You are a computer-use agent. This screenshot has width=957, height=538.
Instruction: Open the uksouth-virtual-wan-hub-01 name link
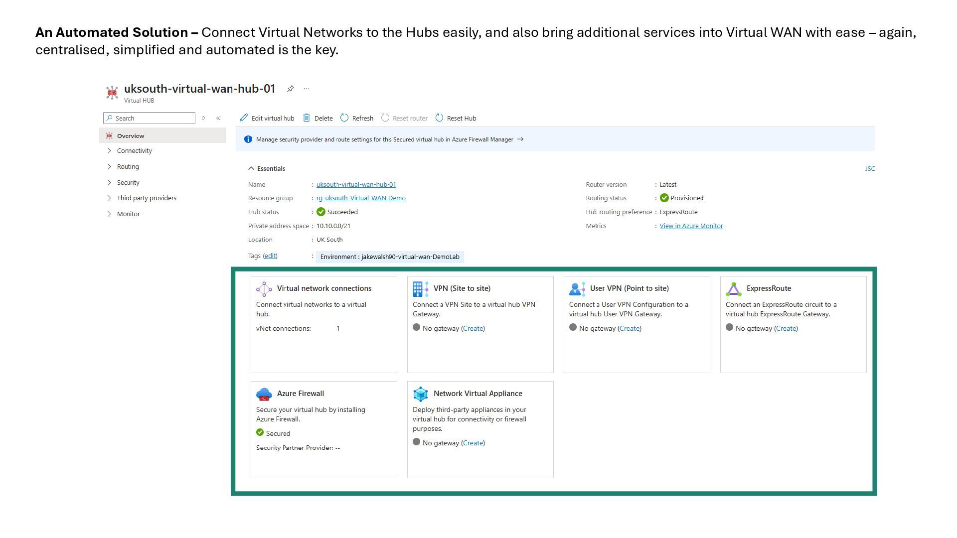coord(356,184)
